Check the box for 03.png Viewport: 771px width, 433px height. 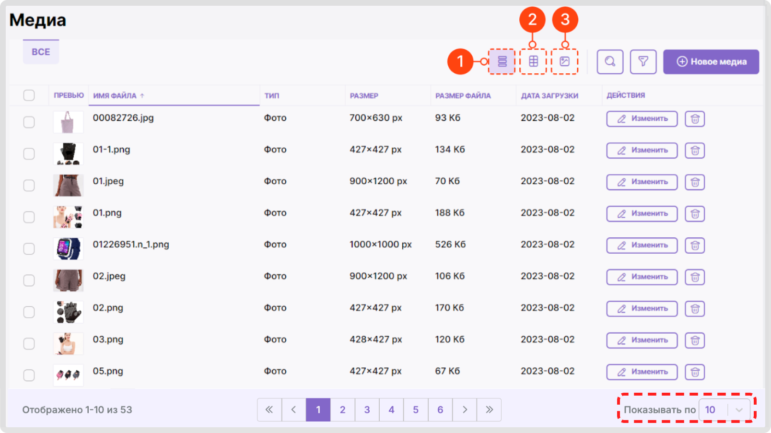pyautogui.click(x=29, y=343)
